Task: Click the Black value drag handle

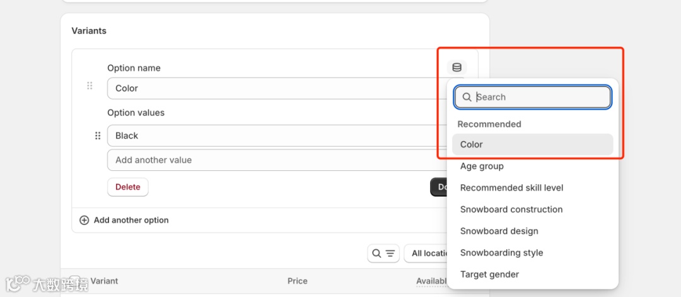Action: [x=98, y=136]
